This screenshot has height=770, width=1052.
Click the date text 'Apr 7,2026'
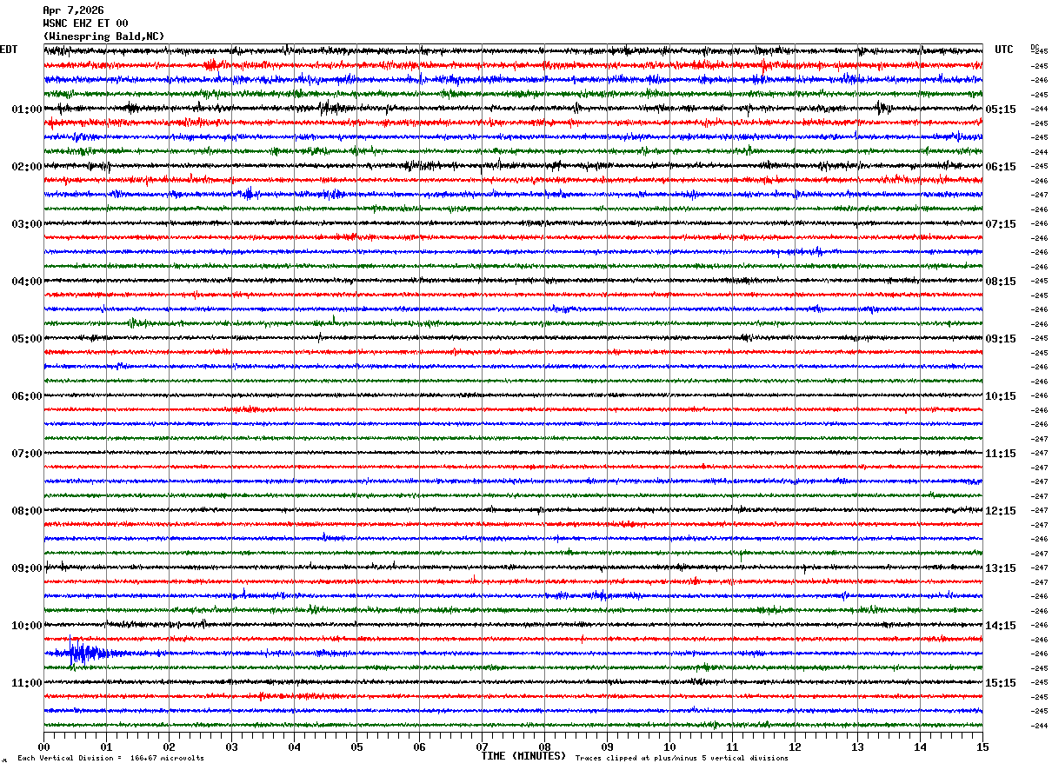click(73, 10)
